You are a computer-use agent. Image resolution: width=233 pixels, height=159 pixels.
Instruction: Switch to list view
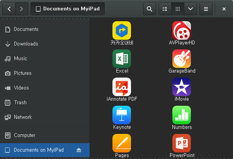click(165, 9)
